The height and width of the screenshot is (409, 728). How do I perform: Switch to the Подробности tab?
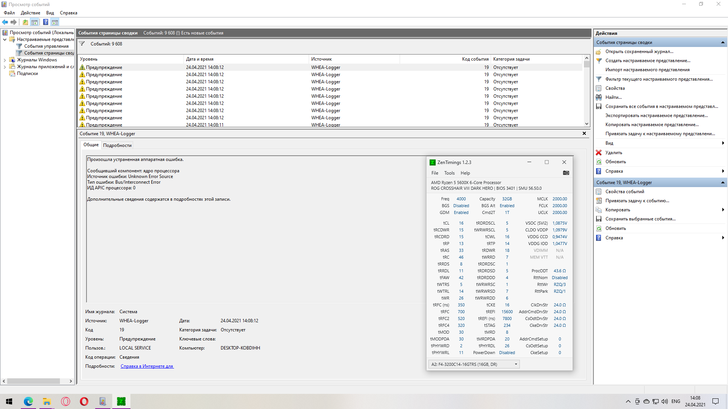pos(117,145)
